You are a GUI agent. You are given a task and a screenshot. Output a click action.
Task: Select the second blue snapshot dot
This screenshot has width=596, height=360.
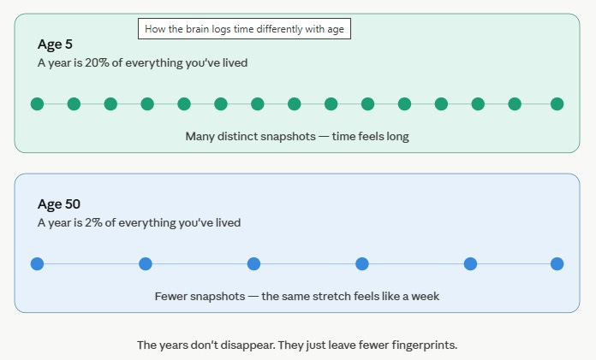pos(146,263)
